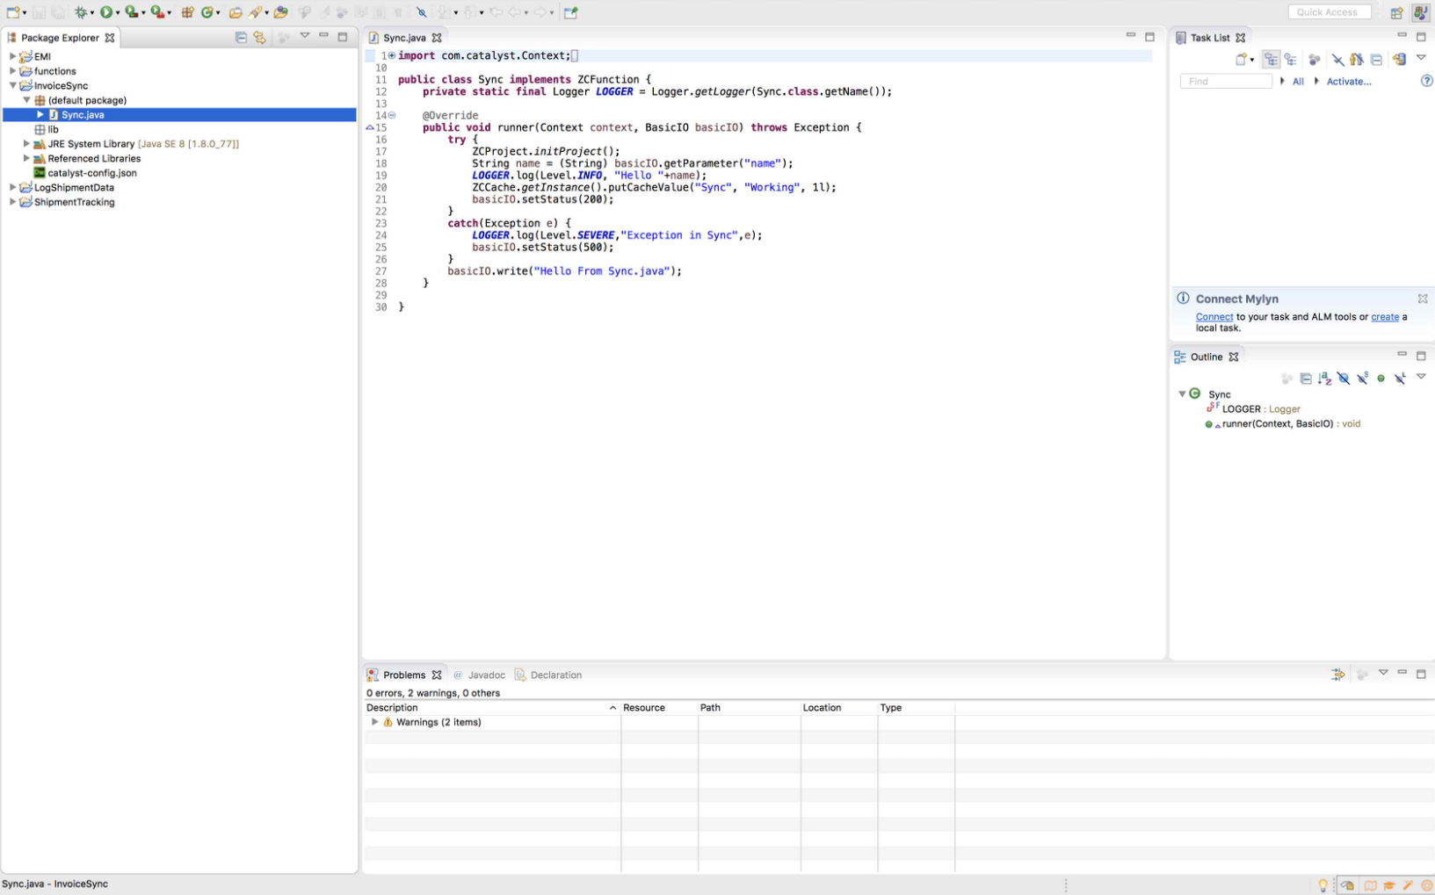Click Activate in the Task List
Image resolution: width=1435 pixels, height=895 pixels.
1348,81
